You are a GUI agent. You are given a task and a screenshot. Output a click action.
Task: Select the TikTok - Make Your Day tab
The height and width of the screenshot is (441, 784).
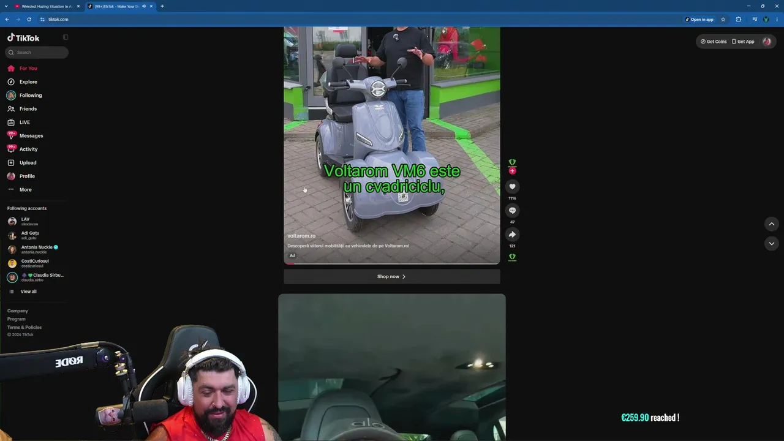pyautogui.click(x=116, y=6)
